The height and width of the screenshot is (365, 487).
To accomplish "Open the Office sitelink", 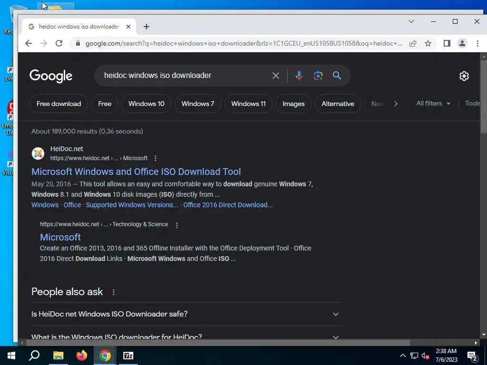I will 72,205.
